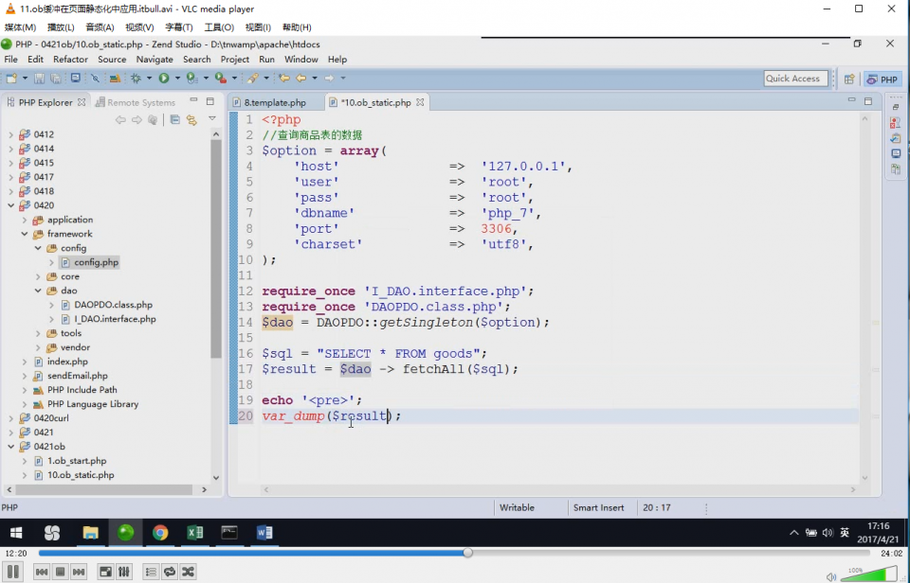This screenshot has width=910, height=583.
Task: Click VLC next track button
Action: [79, 572]
